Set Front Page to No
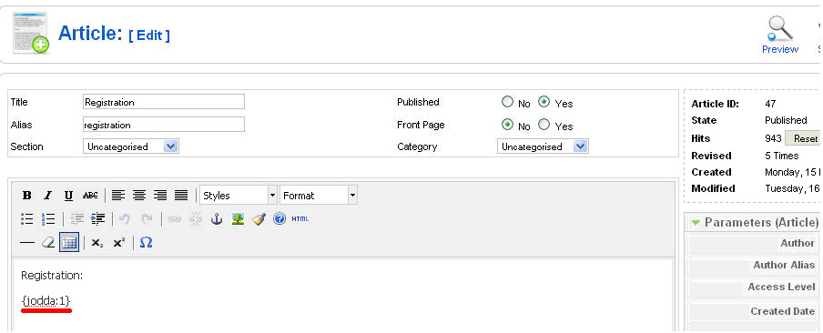Image resolution: width=823 pixels, height=333 pixels. [x=507, y=125]
